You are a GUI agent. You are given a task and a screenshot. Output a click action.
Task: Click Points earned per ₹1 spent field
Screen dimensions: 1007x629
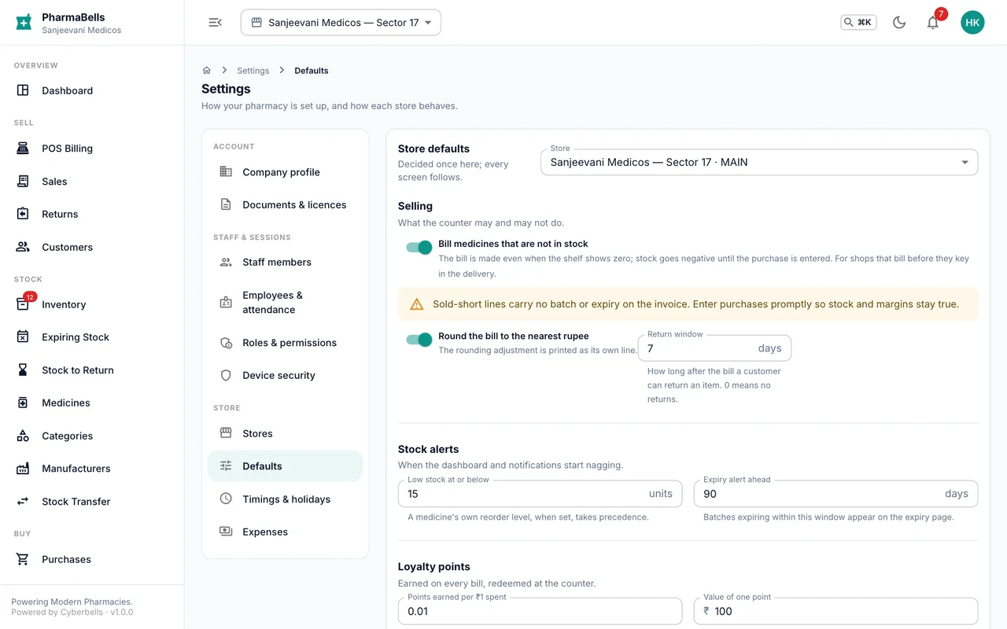[x=540, y=611]
